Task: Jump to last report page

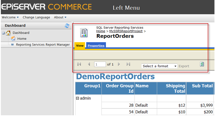Action: pos(128,64)
